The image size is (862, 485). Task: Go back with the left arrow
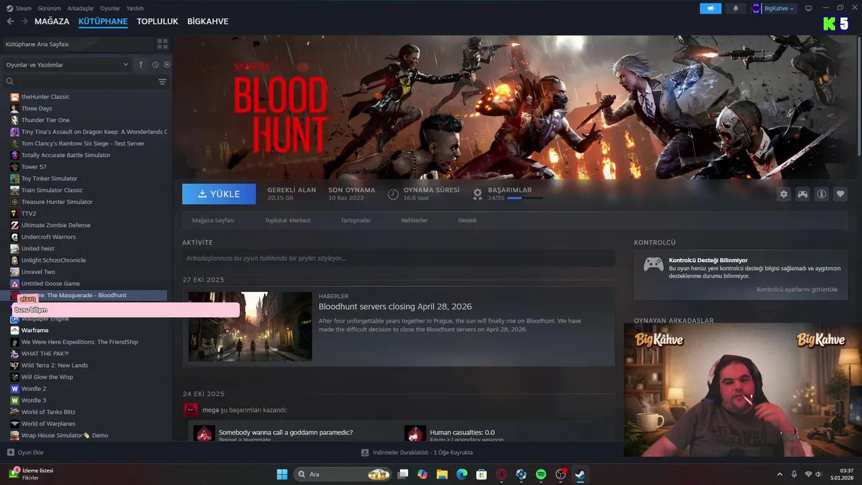[10, 22]
